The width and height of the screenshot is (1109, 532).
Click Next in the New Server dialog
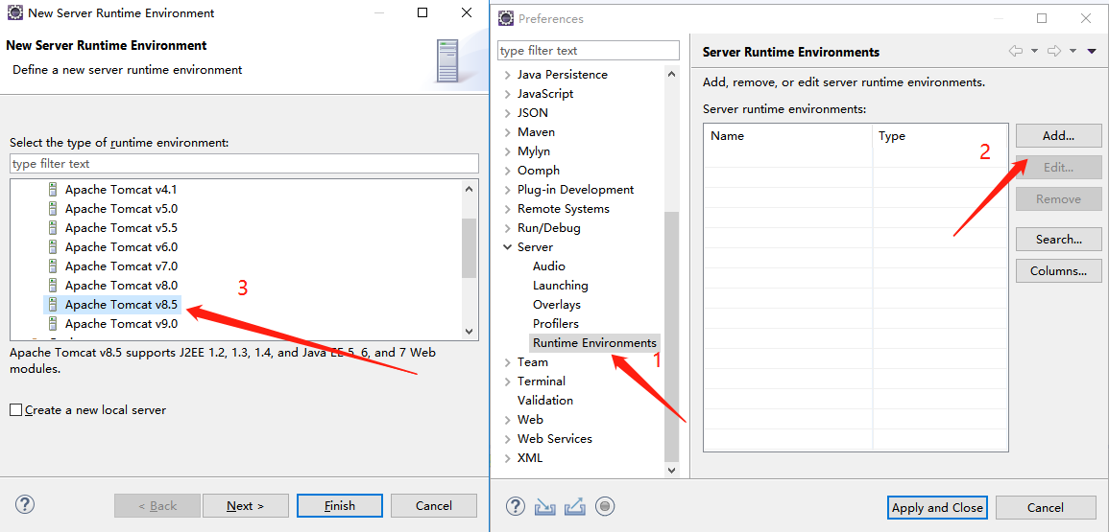[245, 506]
